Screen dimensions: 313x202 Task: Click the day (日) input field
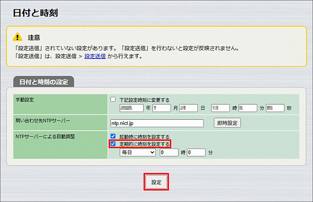click(188, 108)
